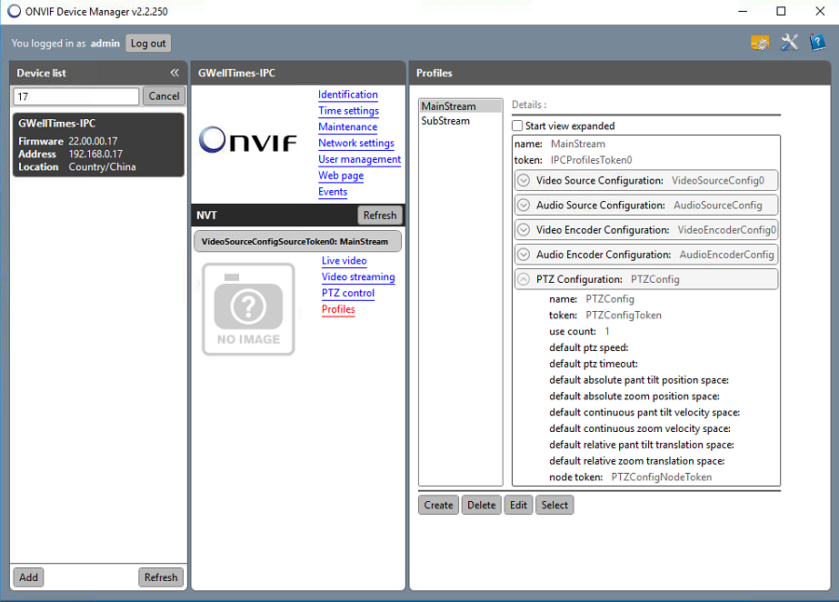Collapse the PTZ Configuration section

[x=524, y=279]
